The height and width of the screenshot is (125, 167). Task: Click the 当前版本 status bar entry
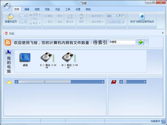click(156, 121)
